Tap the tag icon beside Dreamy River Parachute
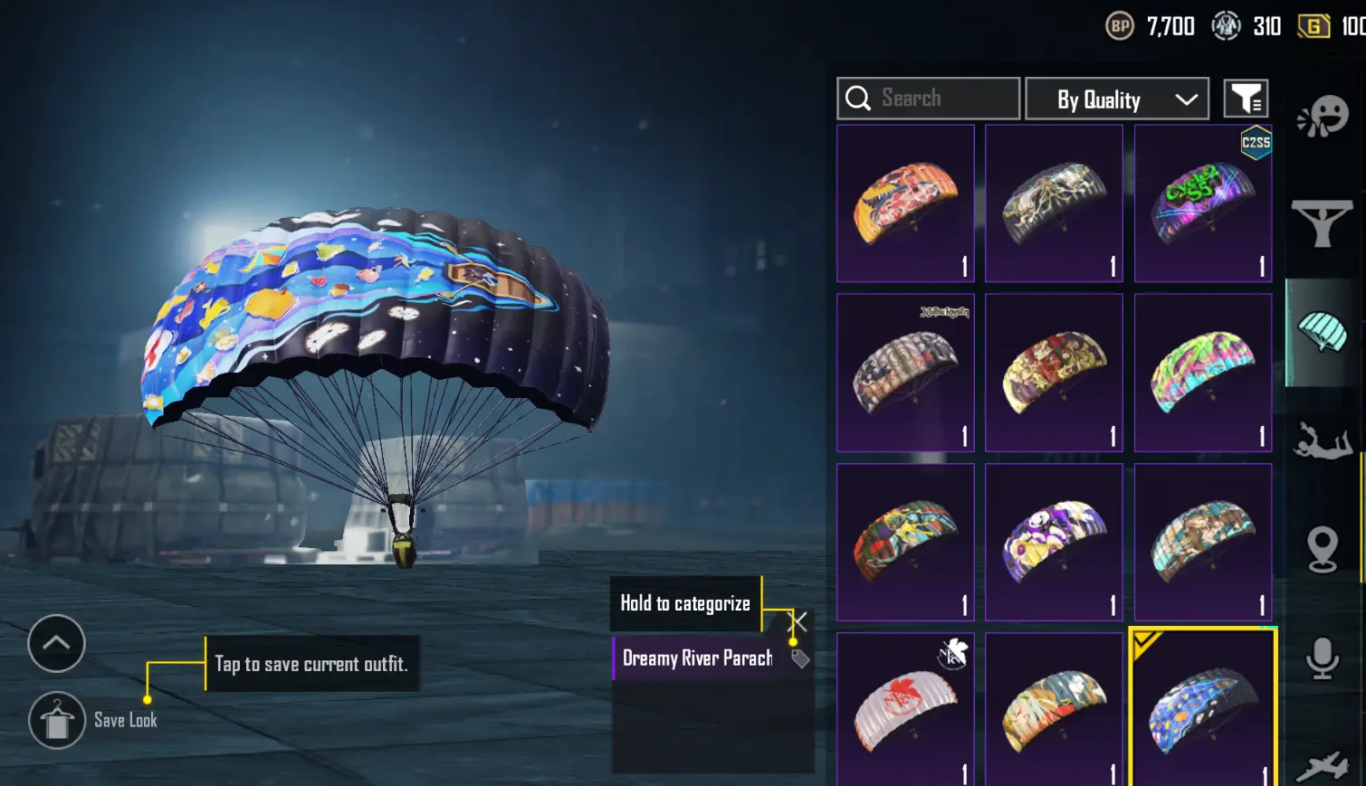1366x786 pixels. click(800, 658)
